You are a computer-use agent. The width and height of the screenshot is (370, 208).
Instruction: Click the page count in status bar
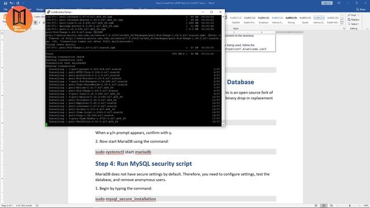coord(7,206)
